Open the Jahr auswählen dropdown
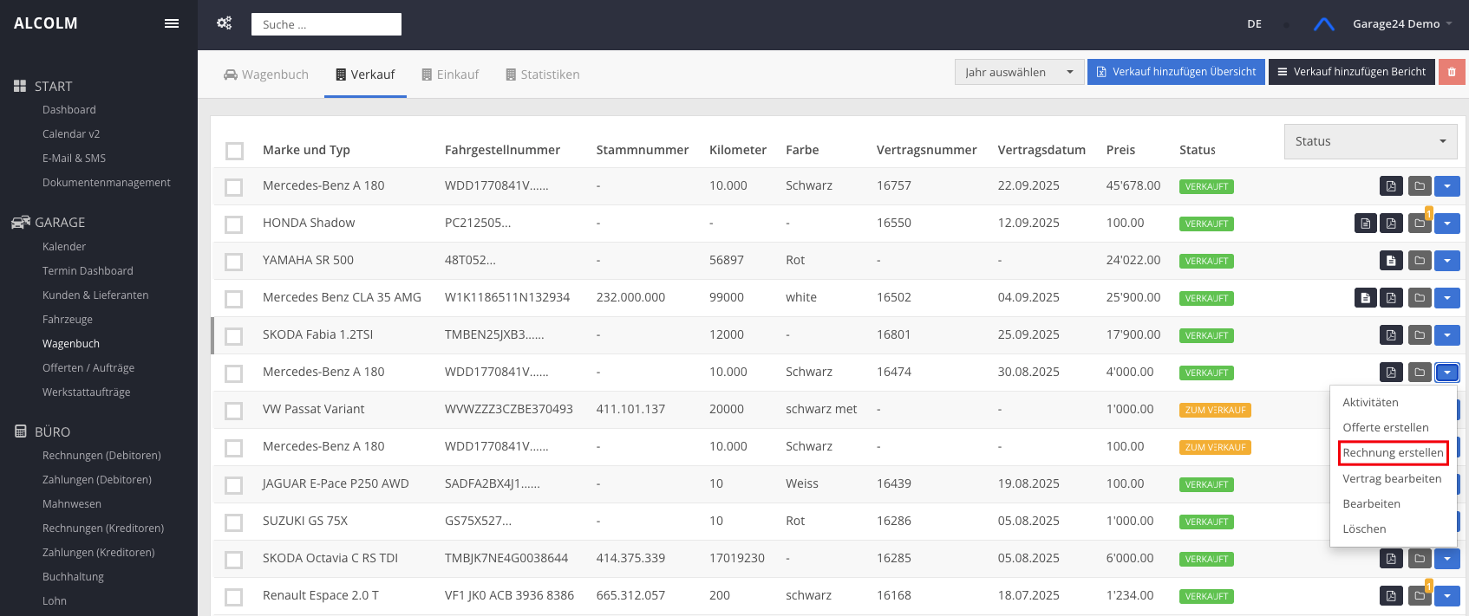Viewport: 1469px width, 616px height. [x=1019, y=72]
